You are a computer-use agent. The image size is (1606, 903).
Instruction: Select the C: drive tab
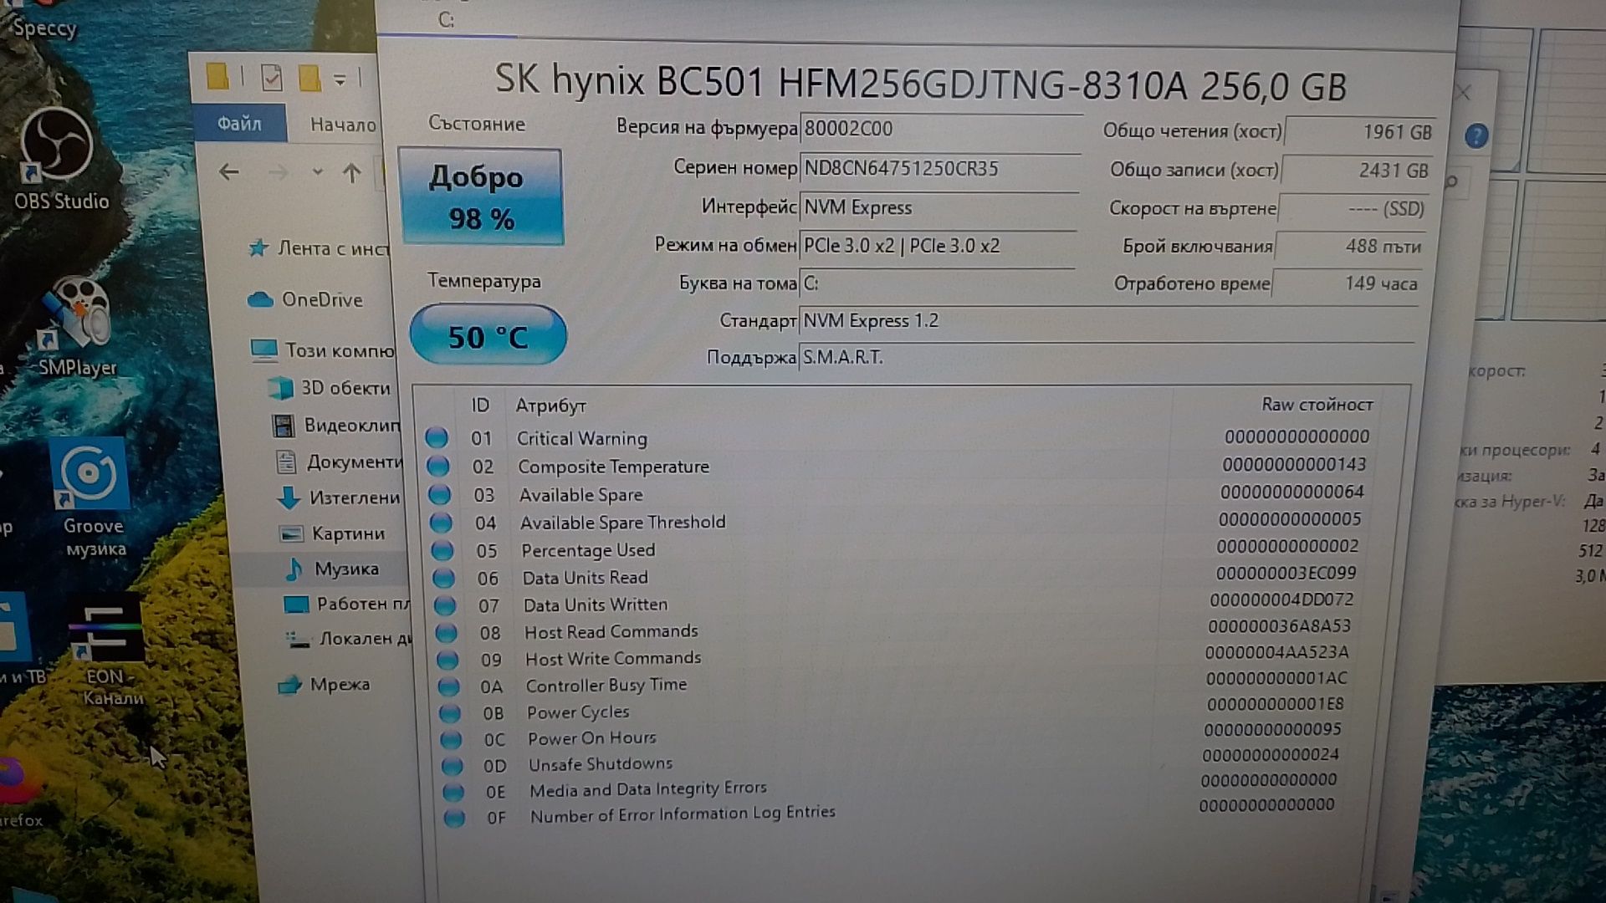pos(447,20)
